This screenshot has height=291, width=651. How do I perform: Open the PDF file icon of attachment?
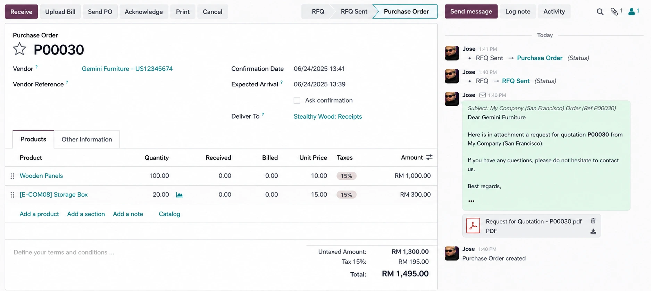point(473,225)
